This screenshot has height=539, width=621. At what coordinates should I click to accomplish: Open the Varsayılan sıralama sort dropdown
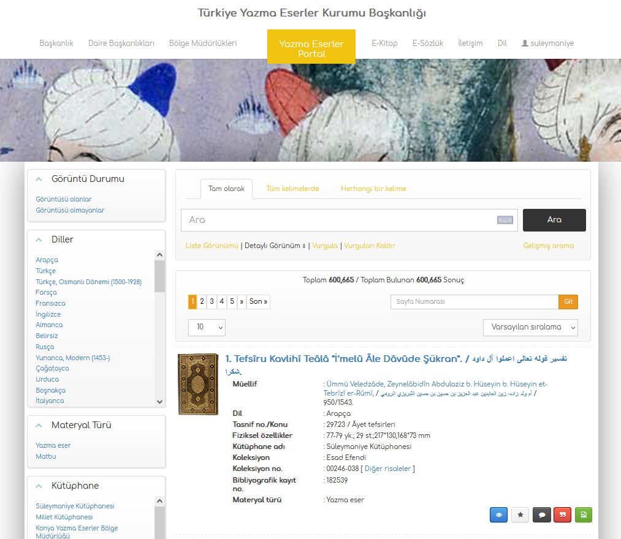(x=530, y=327)
